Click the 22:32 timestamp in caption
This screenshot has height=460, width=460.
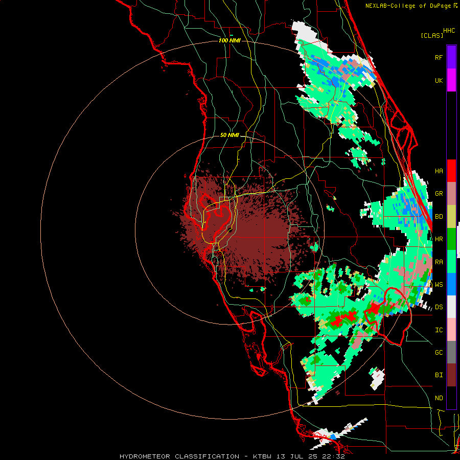[334, 456]
